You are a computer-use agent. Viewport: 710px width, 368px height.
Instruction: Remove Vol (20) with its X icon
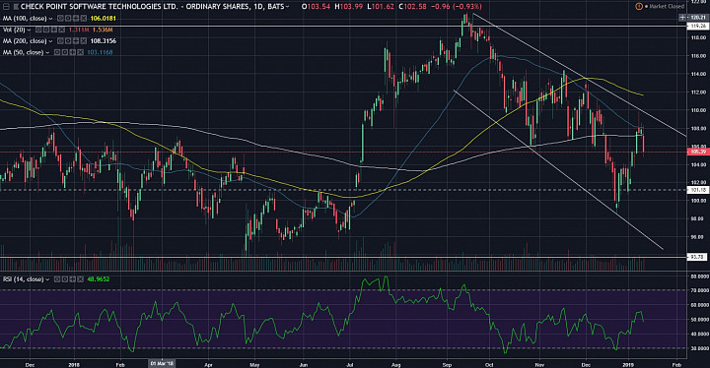(x=61, y=30)
